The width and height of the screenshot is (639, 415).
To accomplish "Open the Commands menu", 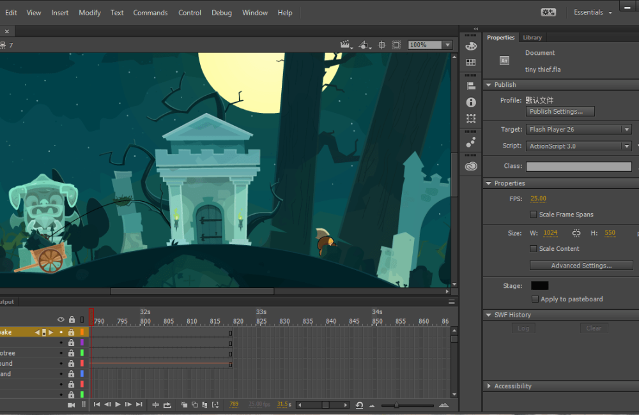I will coord(150,13).
